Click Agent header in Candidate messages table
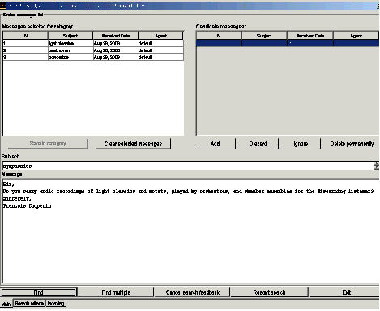Viewport: 380px width, 311px height. [x=356, y=36]
